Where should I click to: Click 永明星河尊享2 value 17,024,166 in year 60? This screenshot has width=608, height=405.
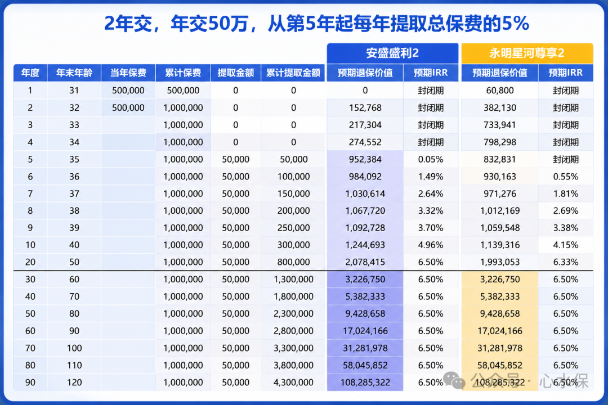[x=500, y=331]
